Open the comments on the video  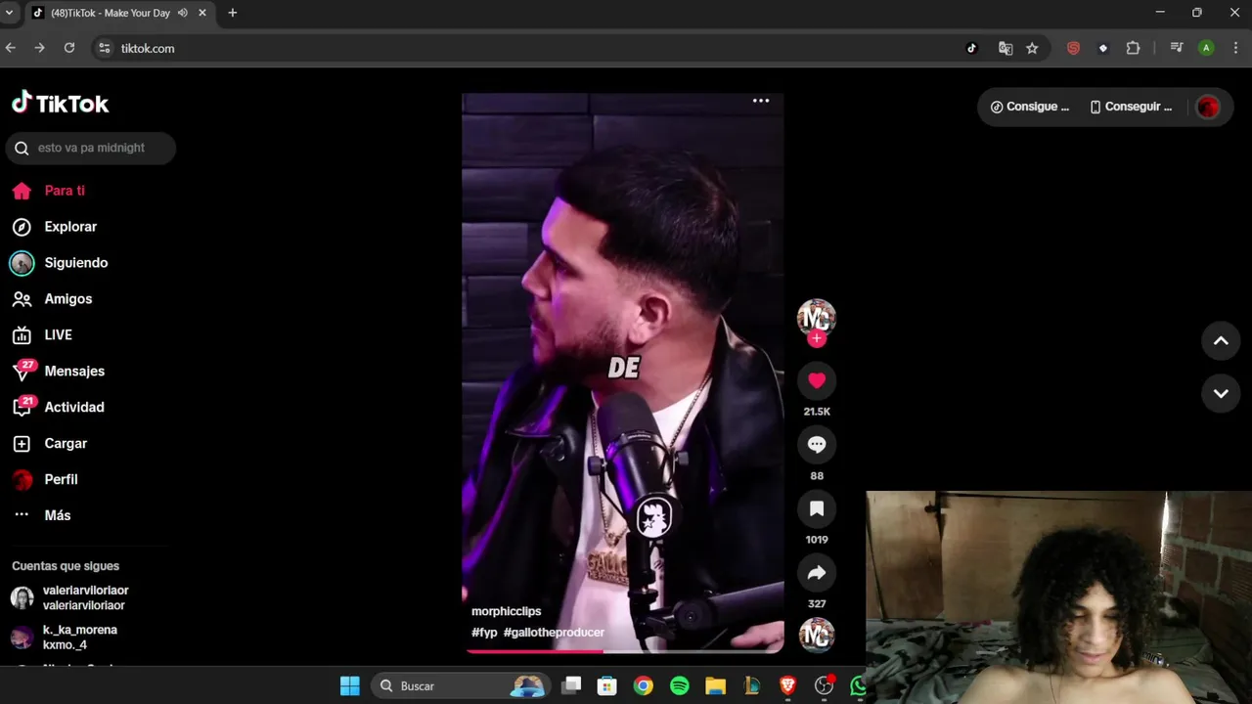coord(817,445)
